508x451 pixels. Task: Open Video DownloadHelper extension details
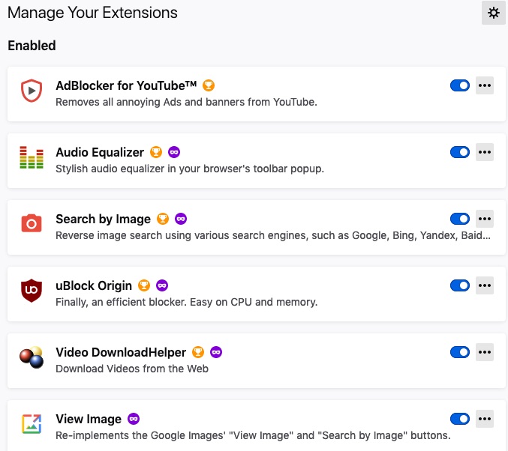click(x=121, y=352)
